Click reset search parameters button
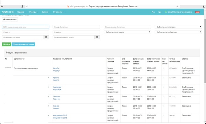The width and height of the screenshot is (206, 124). 23,44
